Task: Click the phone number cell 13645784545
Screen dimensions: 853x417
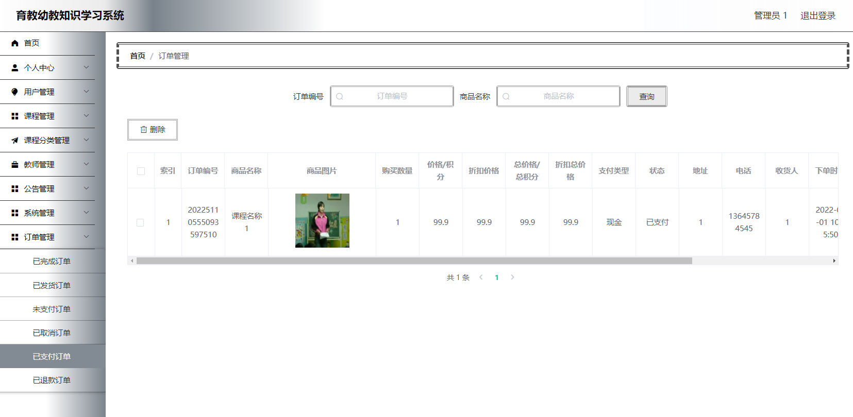Action: pyautogui.click(x=744, y=222)
